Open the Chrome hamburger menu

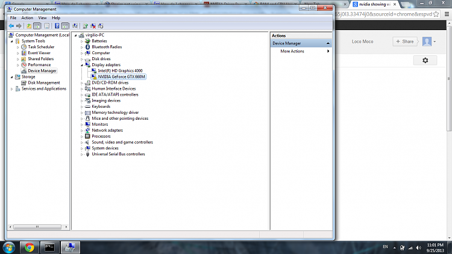447,14
